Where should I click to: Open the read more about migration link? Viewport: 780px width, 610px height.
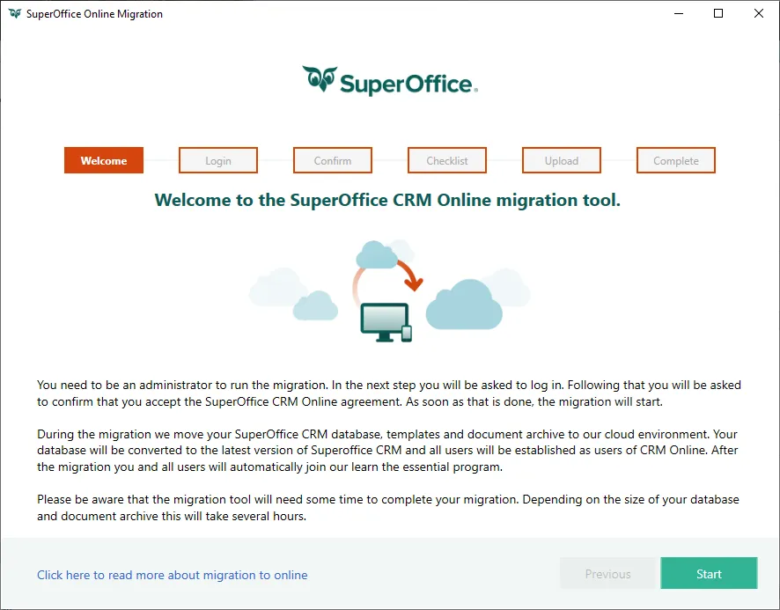tap(173, 575)
